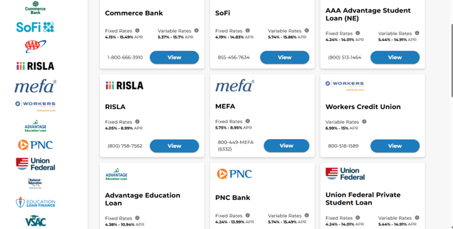This screenshot has height=229, width=453.
Task: Open View for AAA Advantage Student Loan
Action: pyautogui.click(x=395, y=57)
